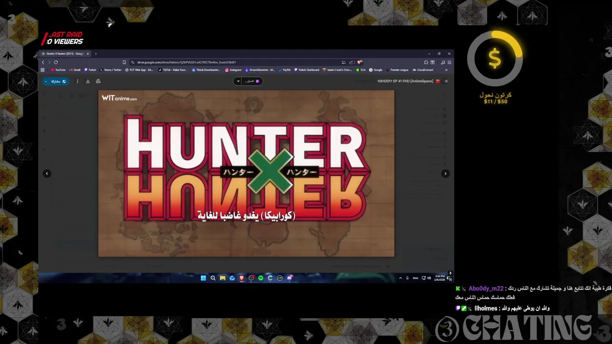The height and width of the screenshot is (344, 612).
Task: Open the FUT Web App bookmark
Action: point(139,70)
